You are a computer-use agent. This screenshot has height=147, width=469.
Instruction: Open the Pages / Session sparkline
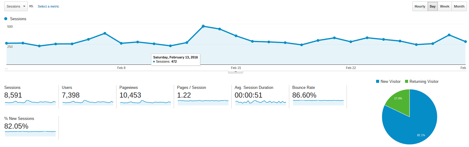pos(203,102)
